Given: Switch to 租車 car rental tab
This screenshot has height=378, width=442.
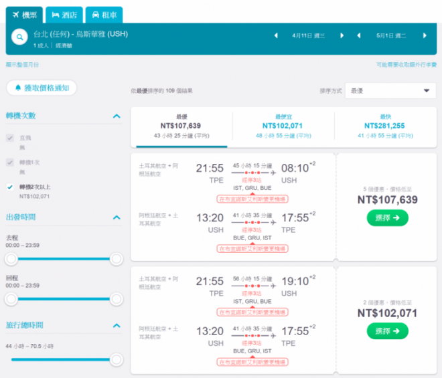Looking at the screenshot, I should (104, 14).
